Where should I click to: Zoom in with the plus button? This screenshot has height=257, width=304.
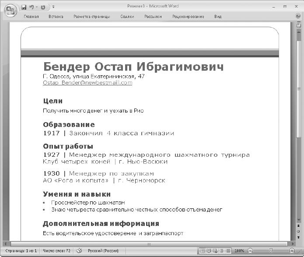pos(292,251)
